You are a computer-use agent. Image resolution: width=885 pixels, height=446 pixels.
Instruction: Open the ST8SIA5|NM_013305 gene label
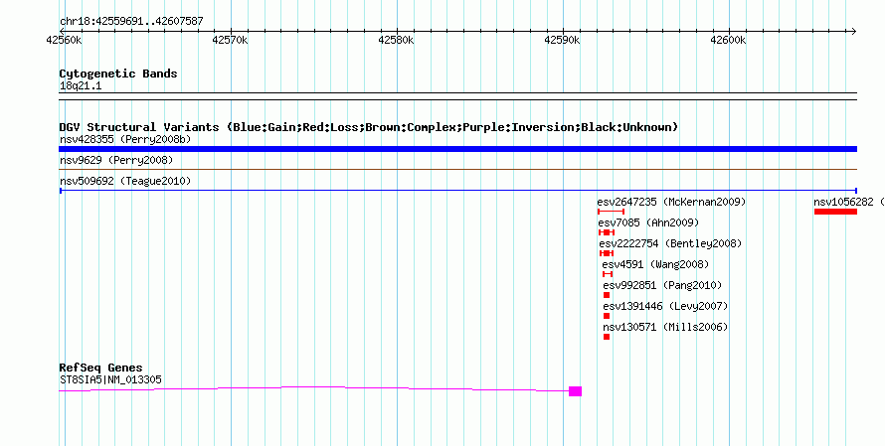pos(110,379)
